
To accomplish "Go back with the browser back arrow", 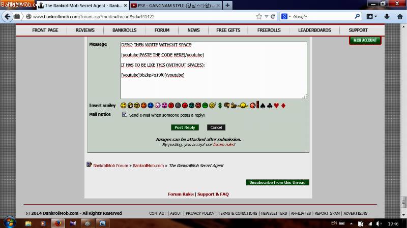I will tap(7, 17).
